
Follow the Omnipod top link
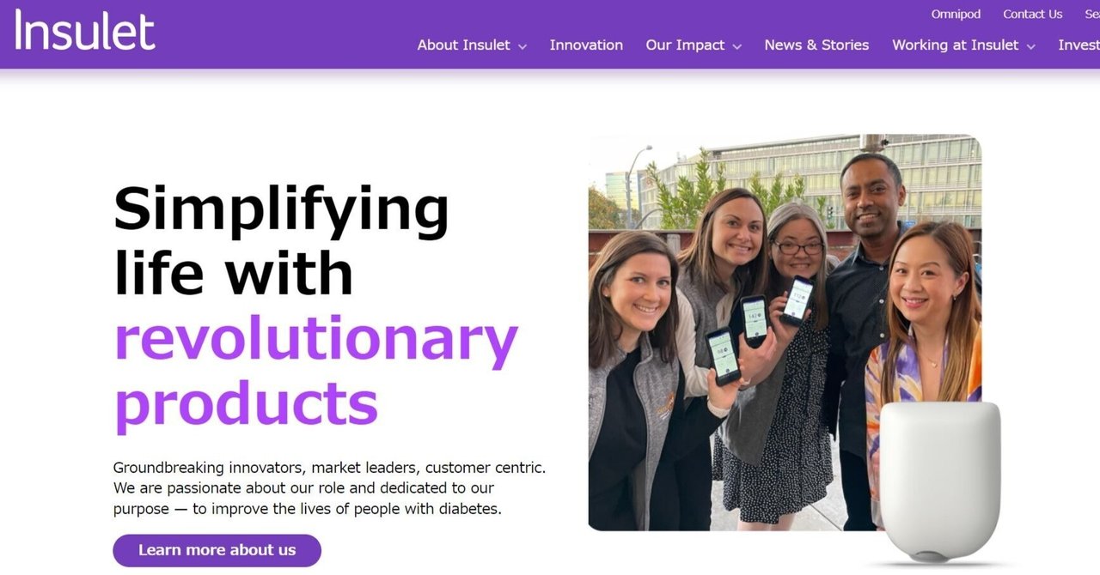[x=955, y=15]
